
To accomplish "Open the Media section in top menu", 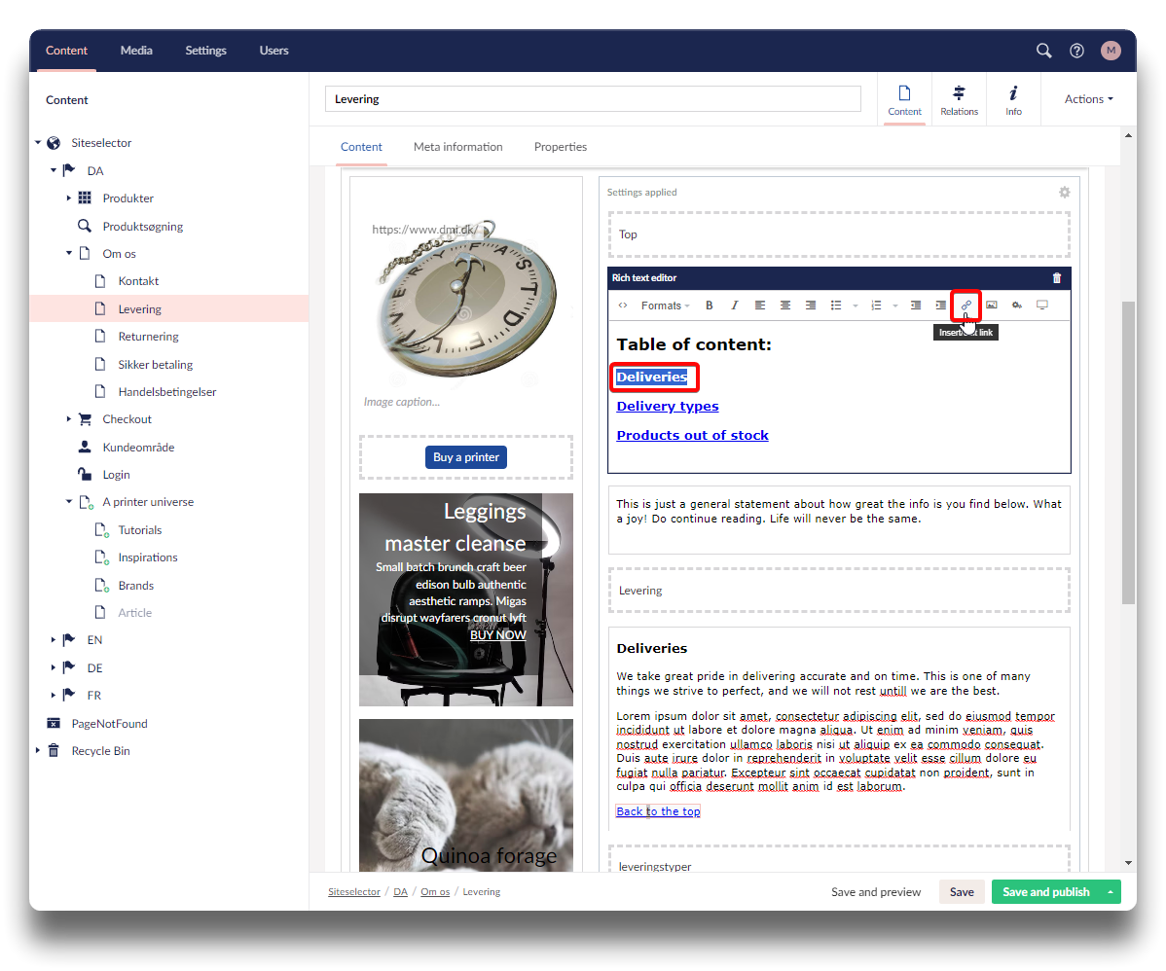I will click(136, 51).
